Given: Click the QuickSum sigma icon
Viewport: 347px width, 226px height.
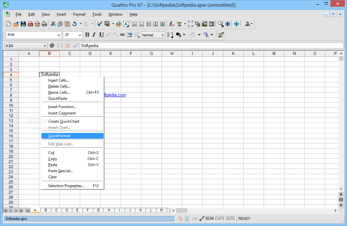Looking at the screenshot, I should [179, 24].
